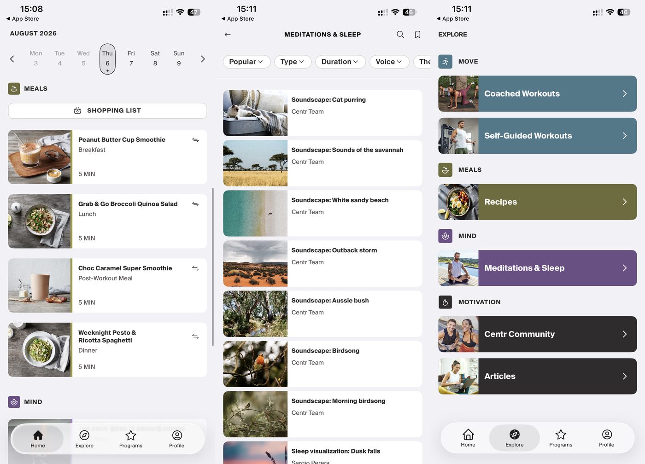Viewport: 645px width, 464px height.
Task: Open Soundscape: Morning birdsong
Action: point(322,414)
